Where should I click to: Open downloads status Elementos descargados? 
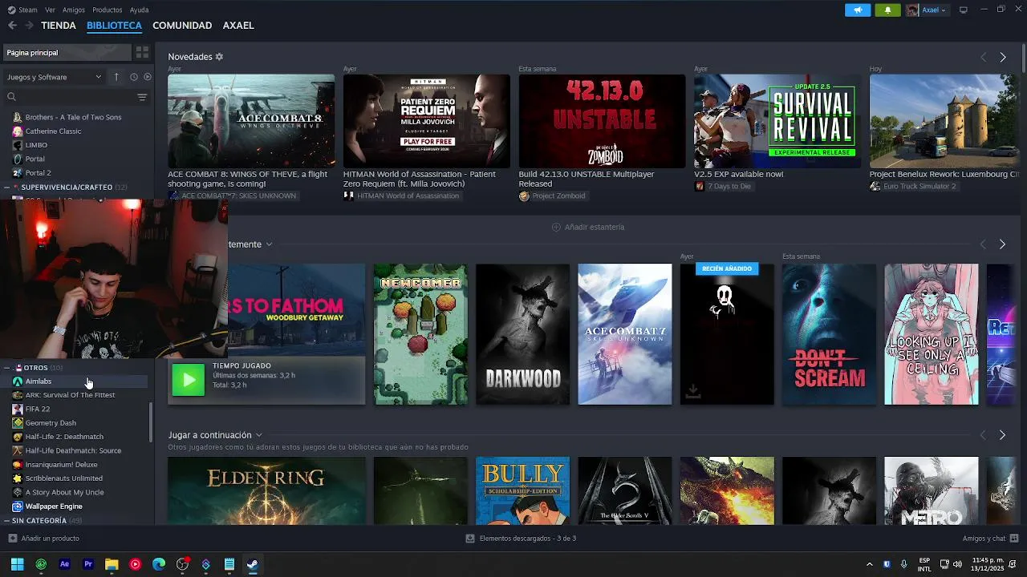[521, 539]
